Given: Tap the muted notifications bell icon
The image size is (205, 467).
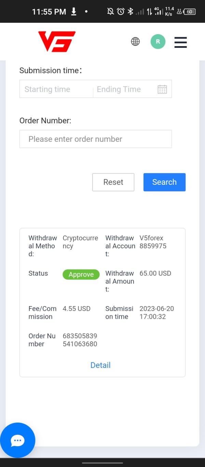Looking at the screenshot, I should point(110,12).
